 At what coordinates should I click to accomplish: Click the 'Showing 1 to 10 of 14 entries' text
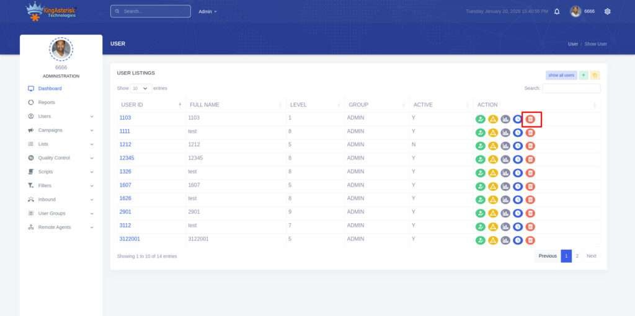click(147, 256)
